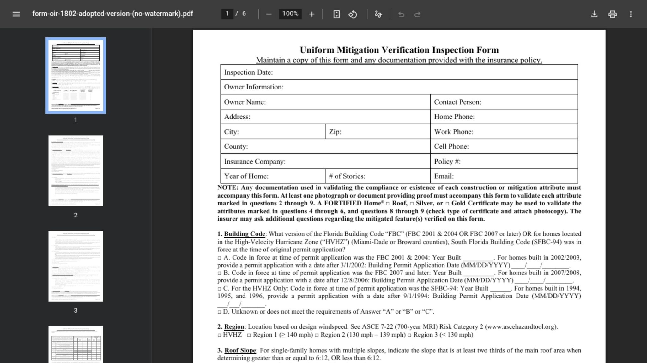Screen dimensions: 647x363
Task: Check Region 3 (< 130 mph) box
Action: pos(409,335)
